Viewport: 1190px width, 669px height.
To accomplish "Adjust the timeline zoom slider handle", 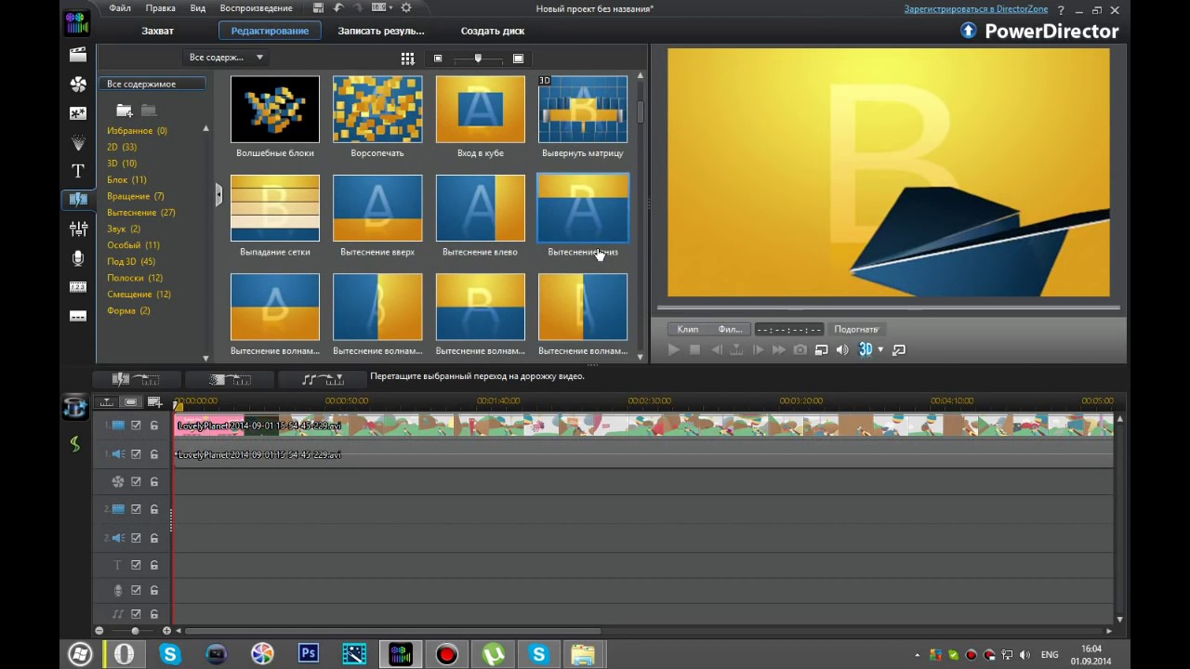I will click(135, 631).
